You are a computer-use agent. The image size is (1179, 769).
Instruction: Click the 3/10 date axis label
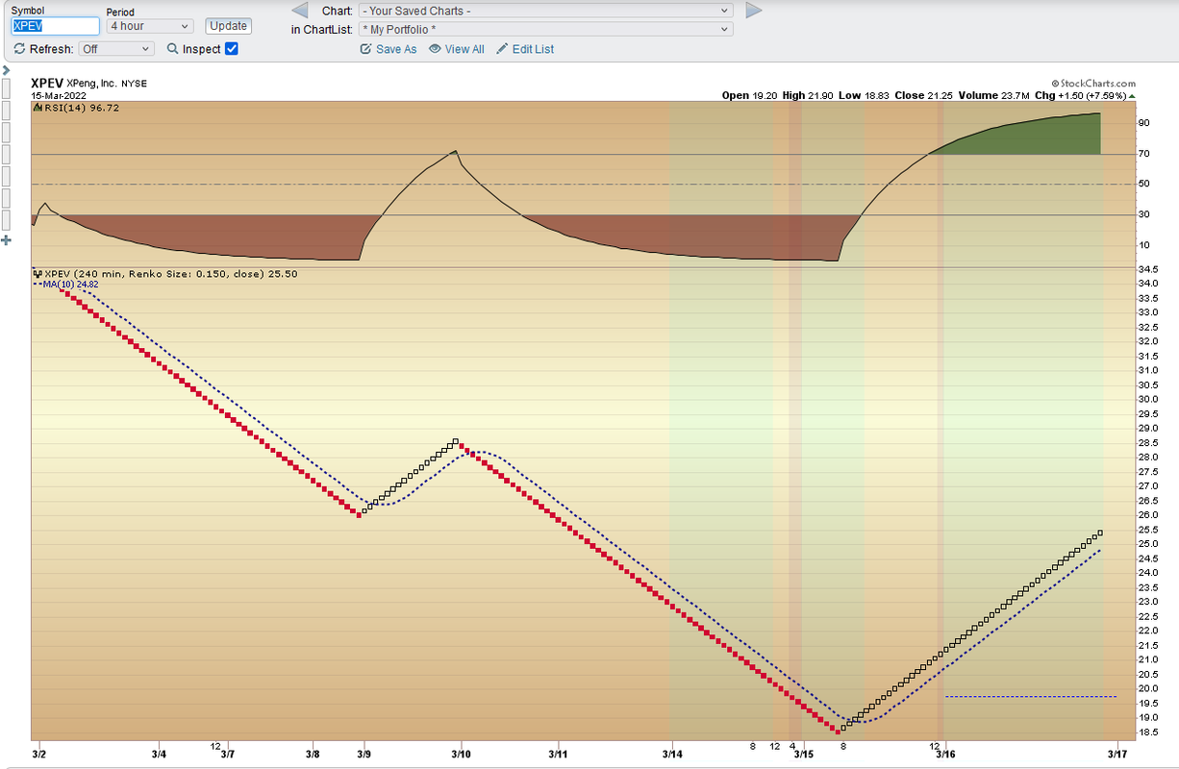(461, 755)
